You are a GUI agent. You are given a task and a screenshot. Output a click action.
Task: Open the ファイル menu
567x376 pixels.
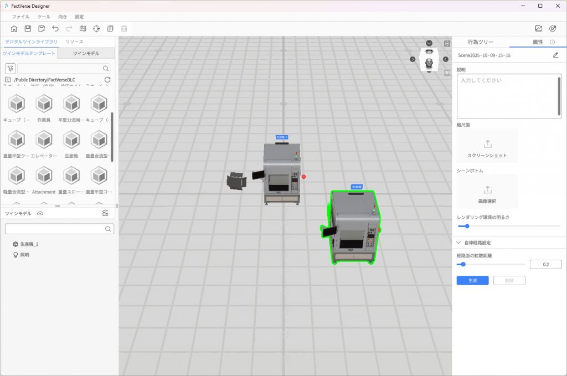tap(20, 17)
